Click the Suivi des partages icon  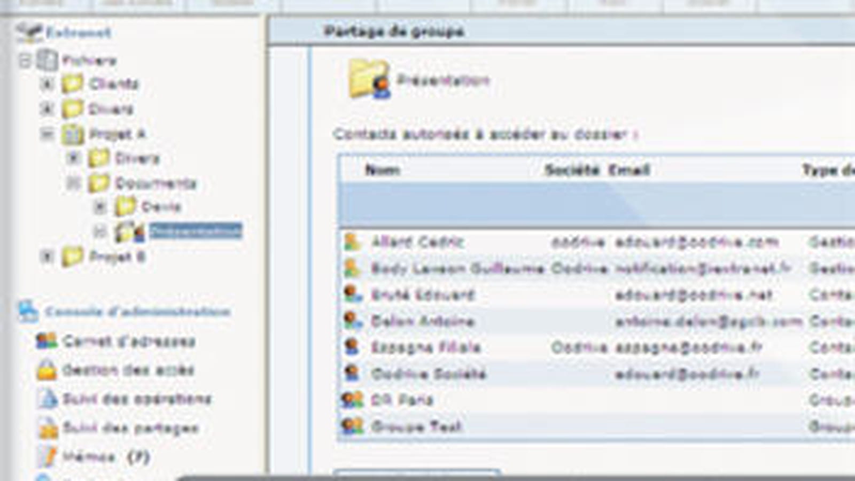(48, 428)
